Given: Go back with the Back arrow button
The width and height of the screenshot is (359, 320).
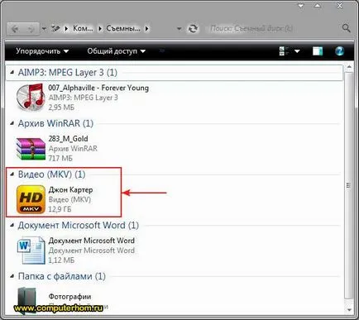Looking at the screenshot, I should click(15, 28).
